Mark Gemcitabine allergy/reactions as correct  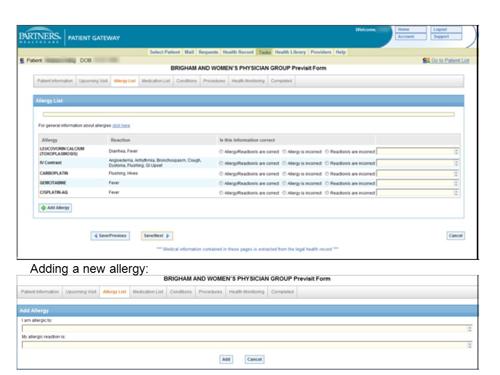[221, 183]
